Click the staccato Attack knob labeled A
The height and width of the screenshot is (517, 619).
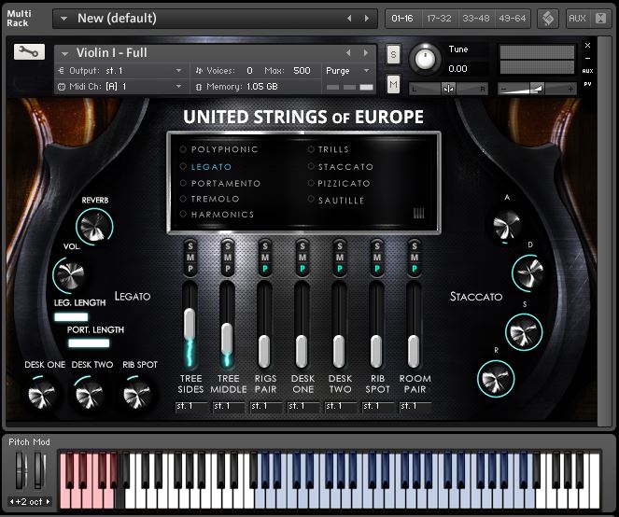tap(507, 222)
